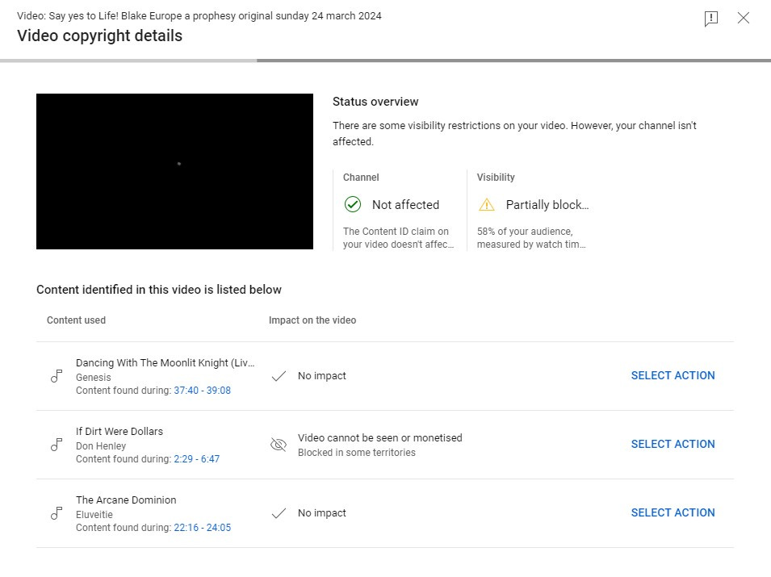Open timestamp link 2:29 - 6:47
The height and width of the screenshot is (577, 771).
(x=197, y=459)
